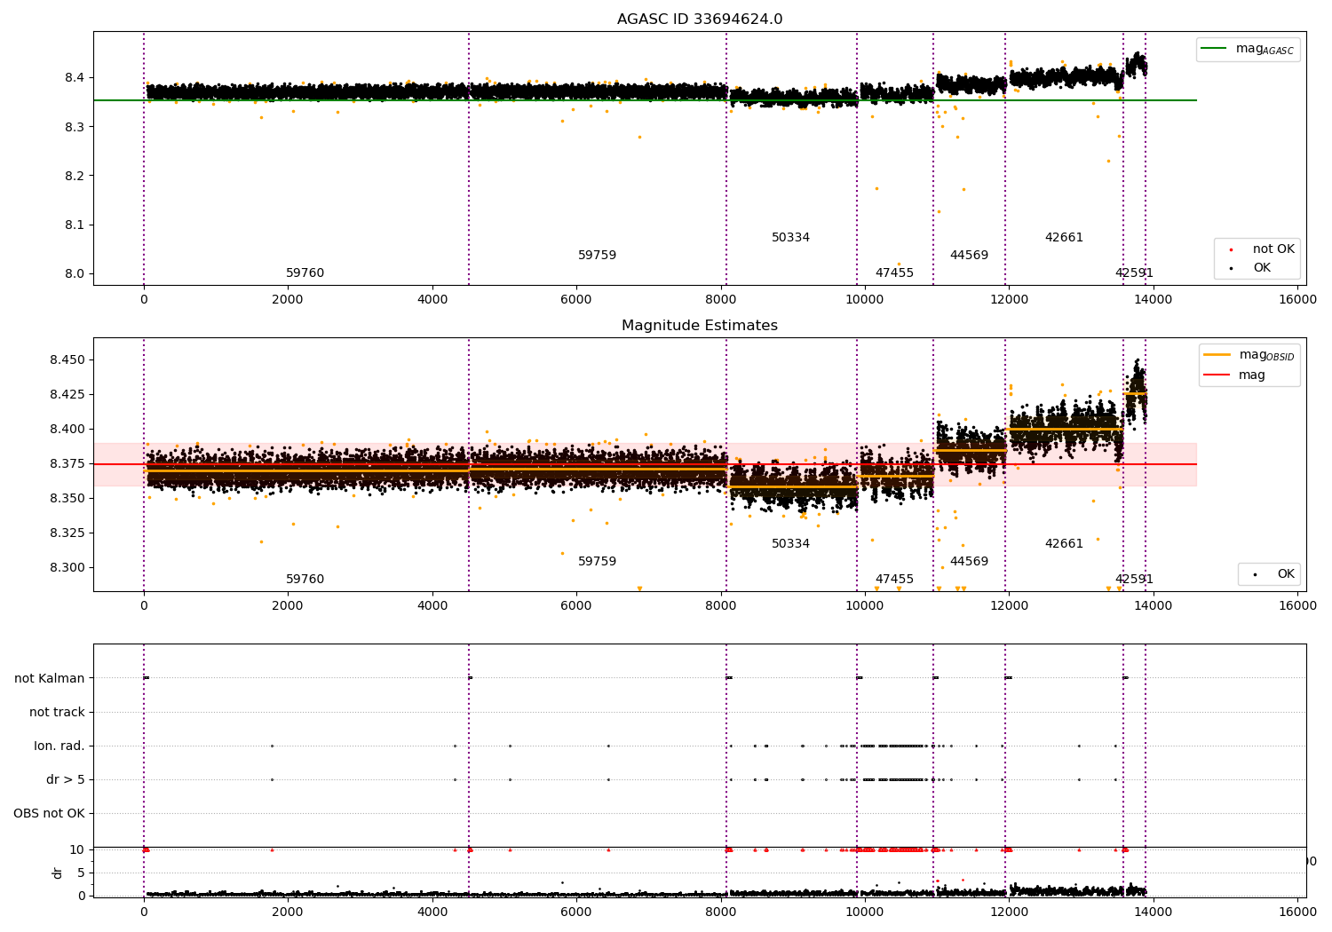Select the mag OBSID legend label
This screenshot has height=932, width=1332.
[x=1267, y=355]
